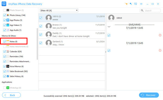Click the Recover button
Viewport: 163px width, 100px height.
[149, 95]
